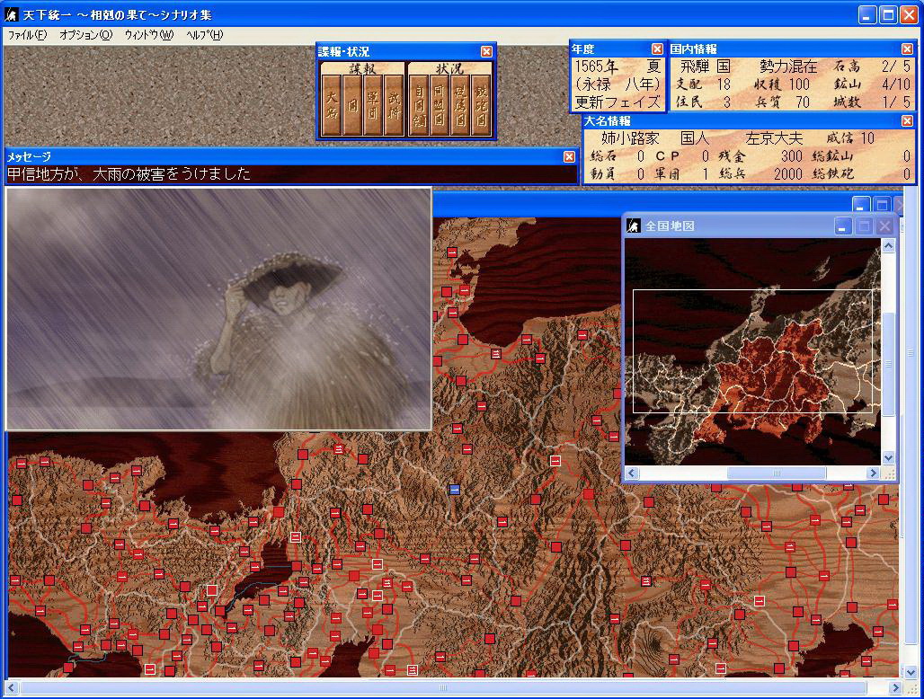This screenshot has width=924, height=699.
Task: Click the right scroll arrow in 全国地図
Action: click(x=872, y=473)
